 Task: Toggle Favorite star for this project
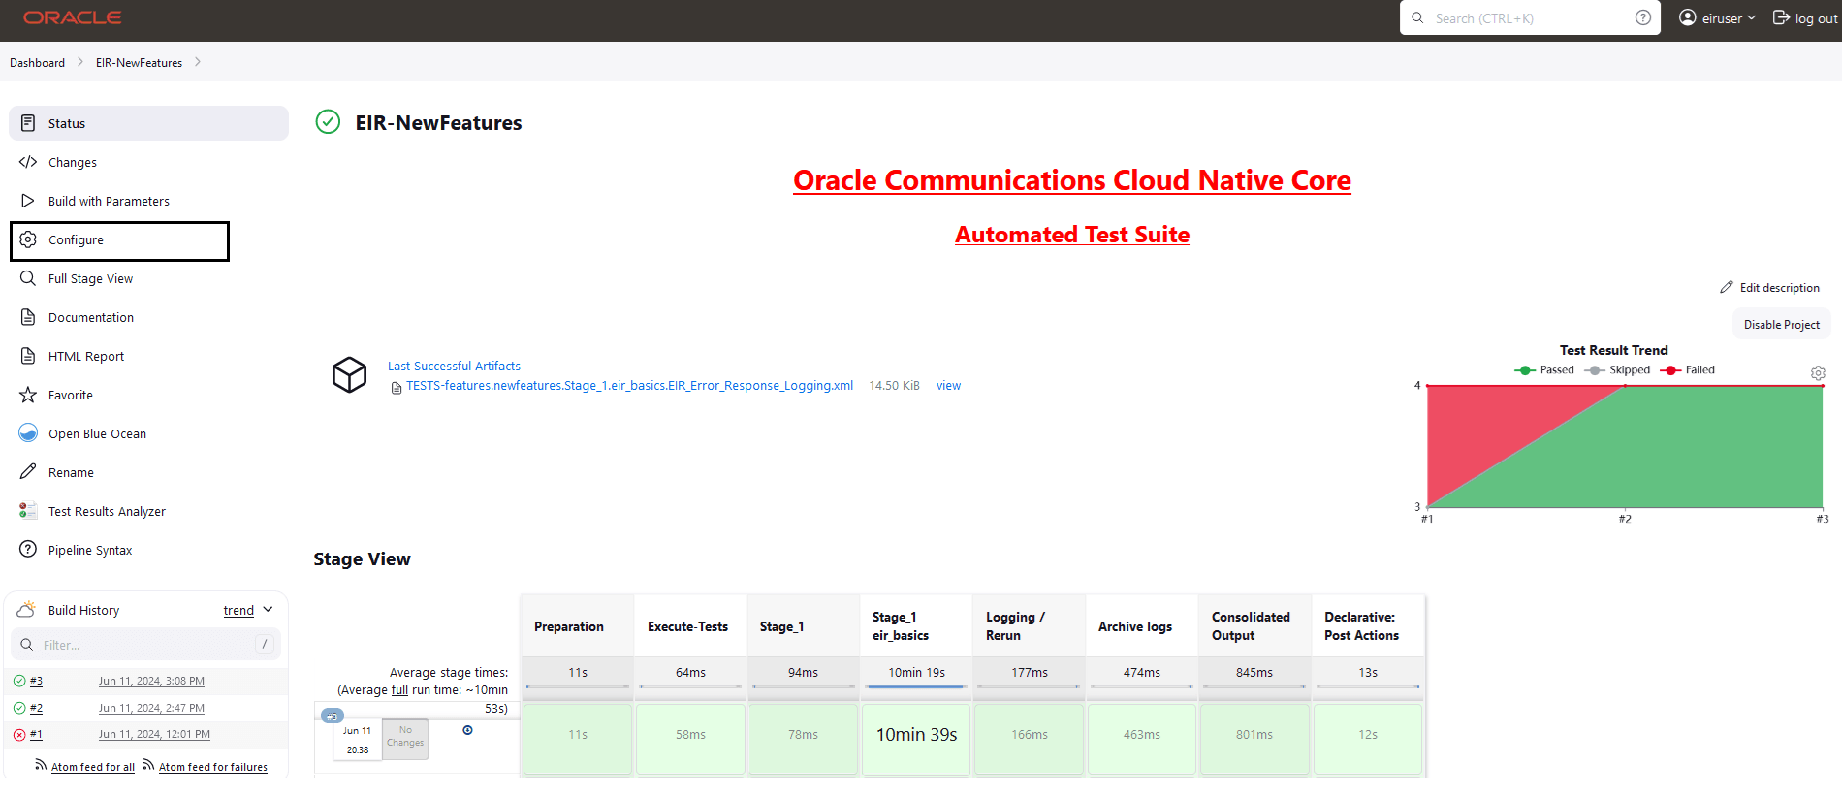click(28, 395)
